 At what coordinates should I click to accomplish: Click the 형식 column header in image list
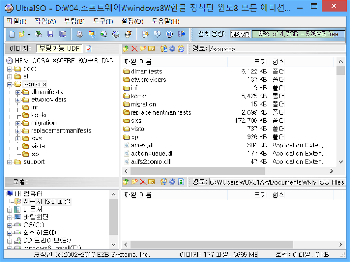tap(301, 62)
